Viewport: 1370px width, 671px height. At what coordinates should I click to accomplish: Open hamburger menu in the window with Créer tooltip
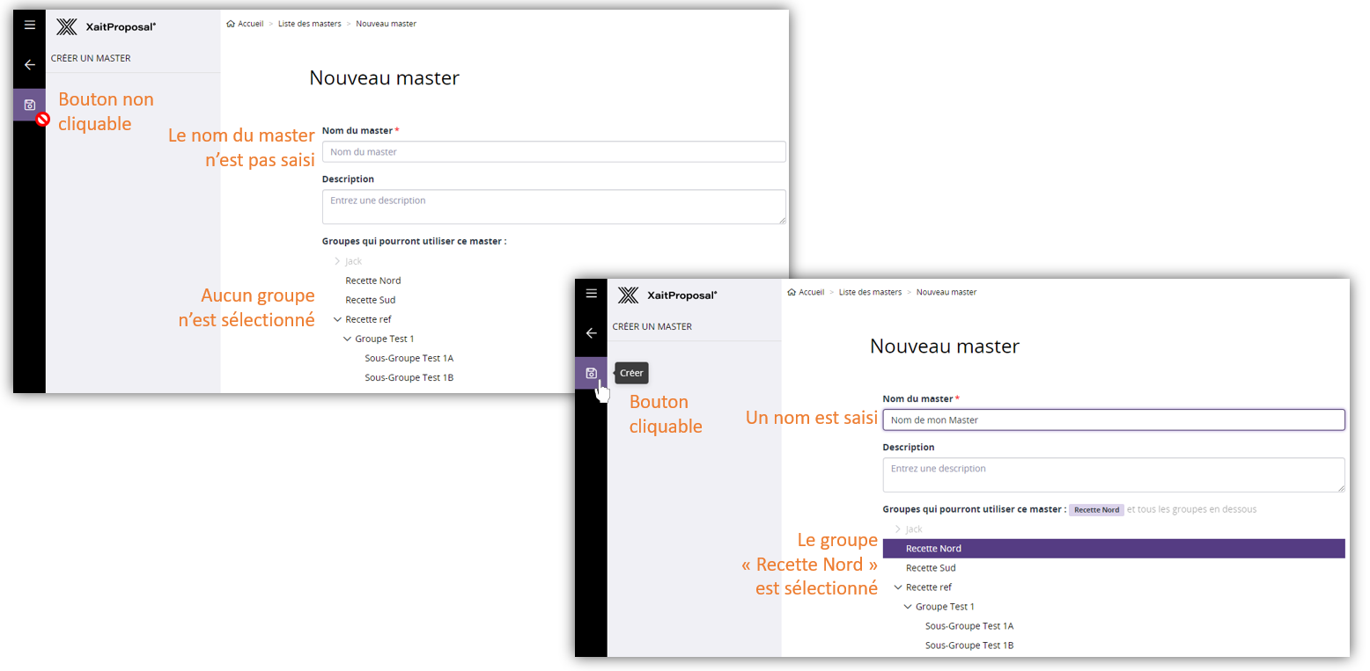tap(591, 293)
